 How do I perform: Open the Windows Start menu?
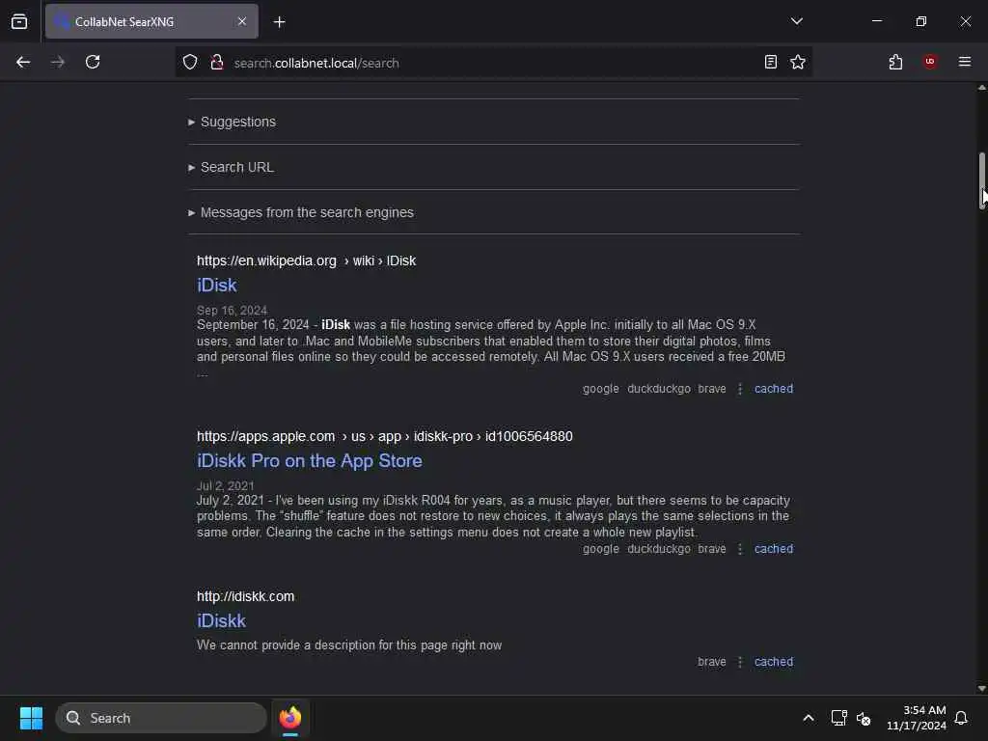click(x=31, y=718)
